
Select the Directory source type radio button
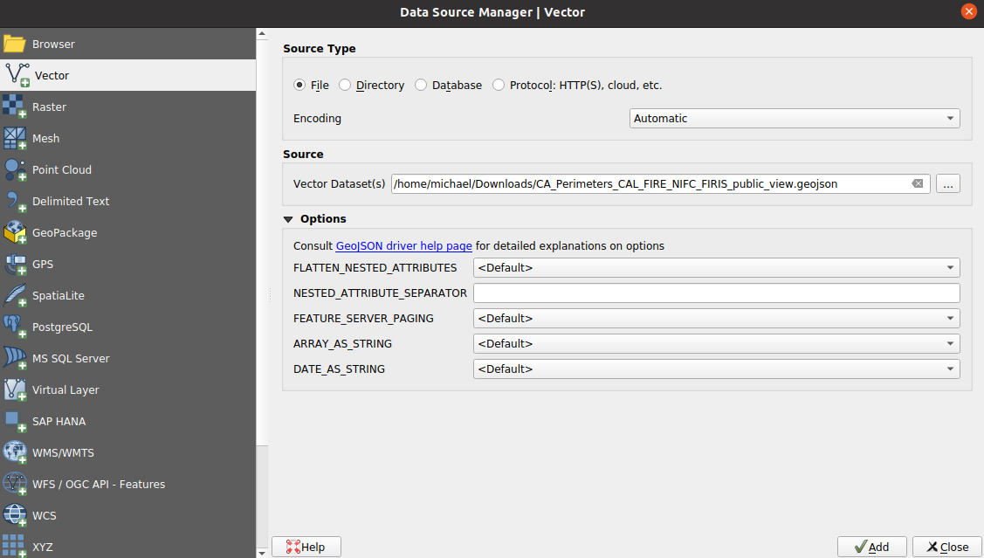pos(345,86)
